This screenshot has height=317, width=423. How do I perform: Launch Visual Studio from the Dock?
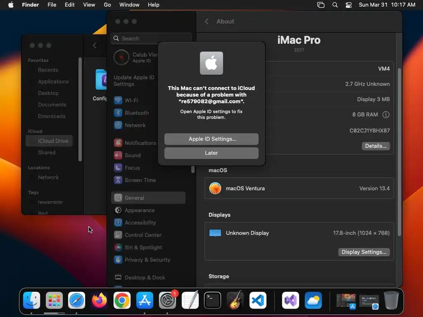coord(290,300)
